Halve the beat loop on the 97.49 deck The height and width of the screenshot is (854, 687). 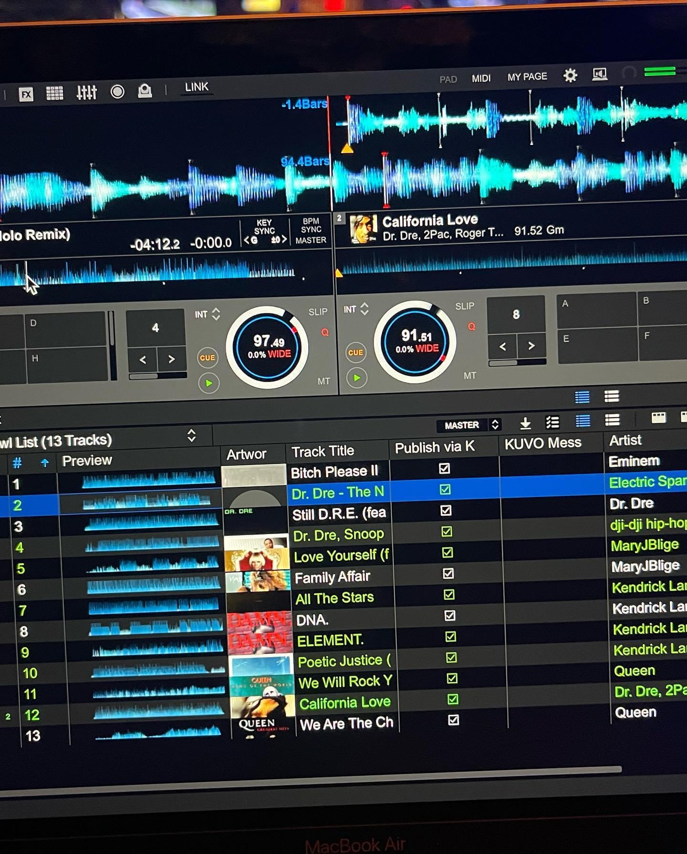143,360
